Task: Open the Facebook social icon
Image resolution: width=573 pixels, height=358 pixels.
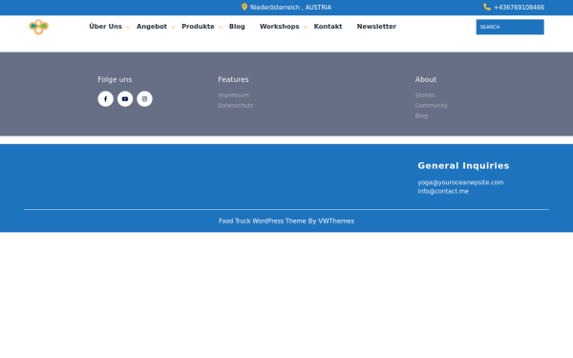Action: [106, 99]
